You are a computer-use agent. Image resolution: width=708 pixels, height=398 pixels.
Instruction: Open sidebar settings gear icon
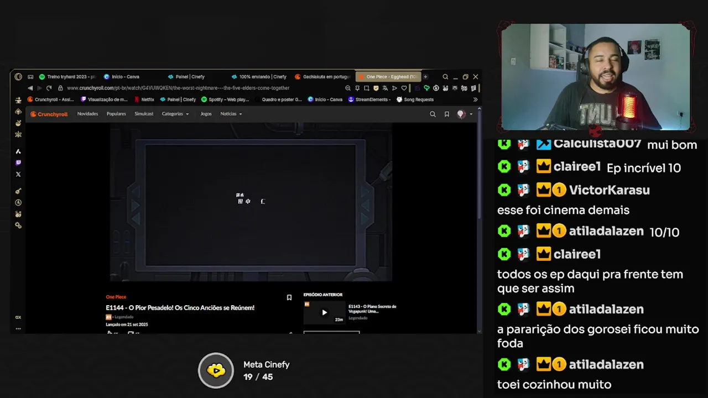click(x=18, y=226)
